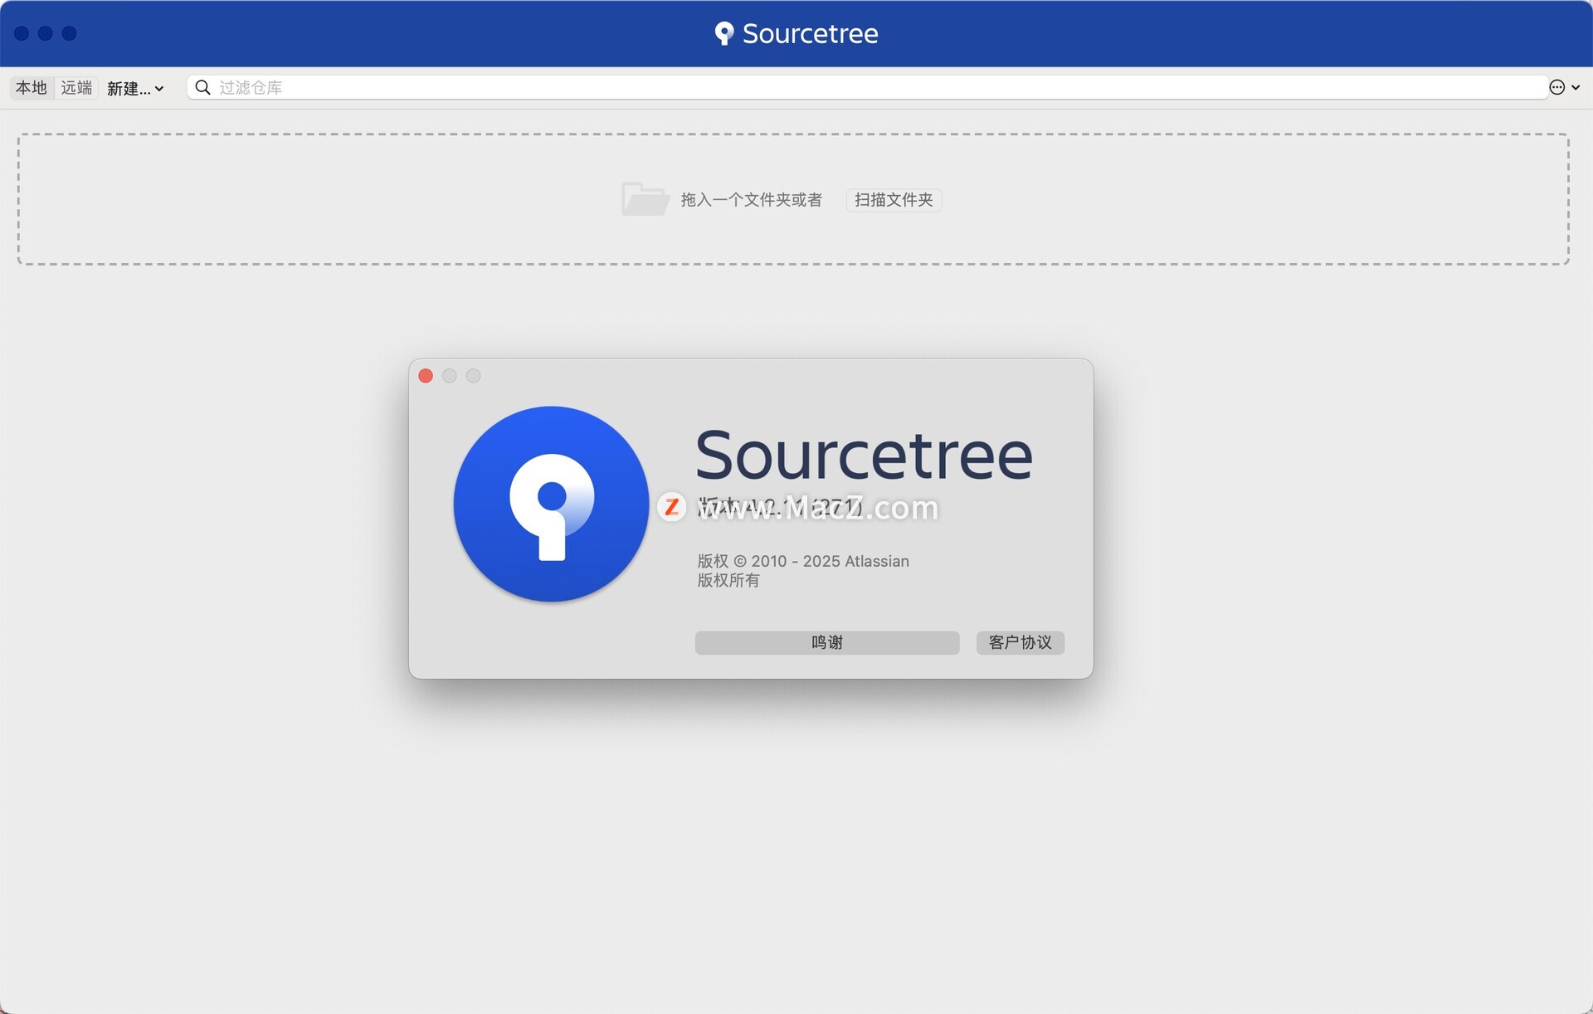Switch to the 本地 tab
1593x1014 pixels.
pos(32,88)
